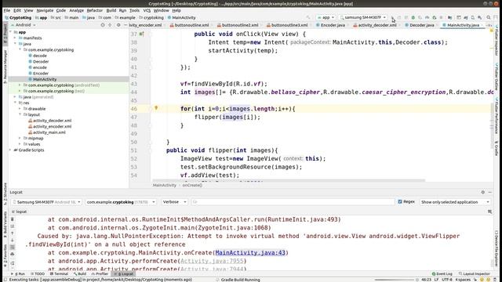The image size is (502, 282).
Task: Open Device File Explorer side tab
Action: [497, 249]
